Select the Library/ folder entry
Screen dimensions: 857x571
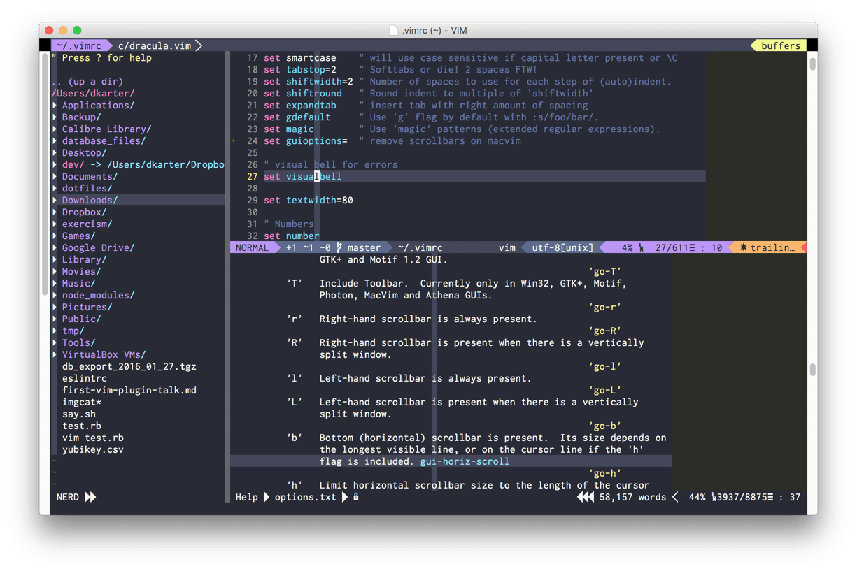tap(84, 260)
